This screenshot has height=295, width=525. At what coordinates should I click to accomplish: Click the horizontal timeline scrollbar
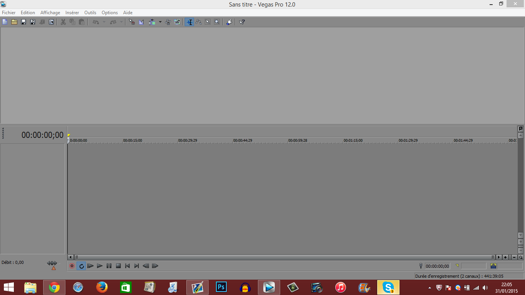click(284, 257)
